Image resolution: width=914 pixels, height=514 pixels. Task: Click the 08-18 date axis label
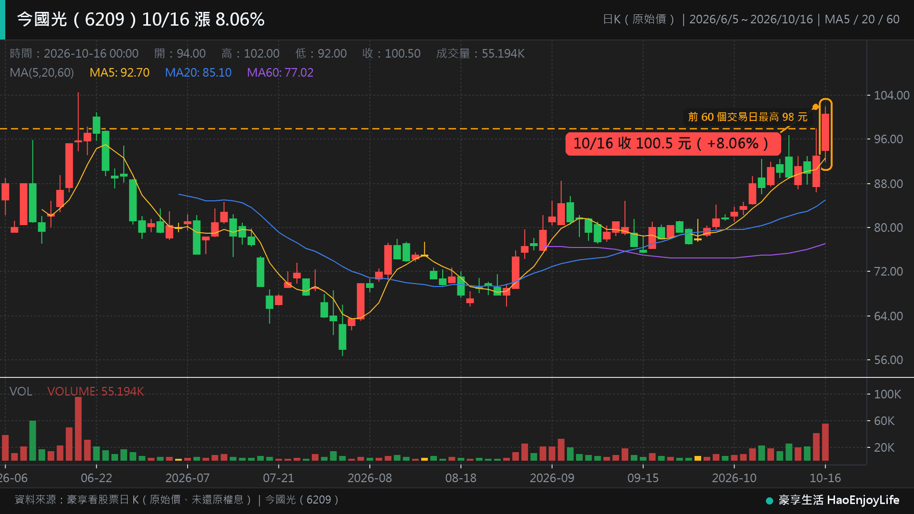pyautogui.click(x=461, y=478)
